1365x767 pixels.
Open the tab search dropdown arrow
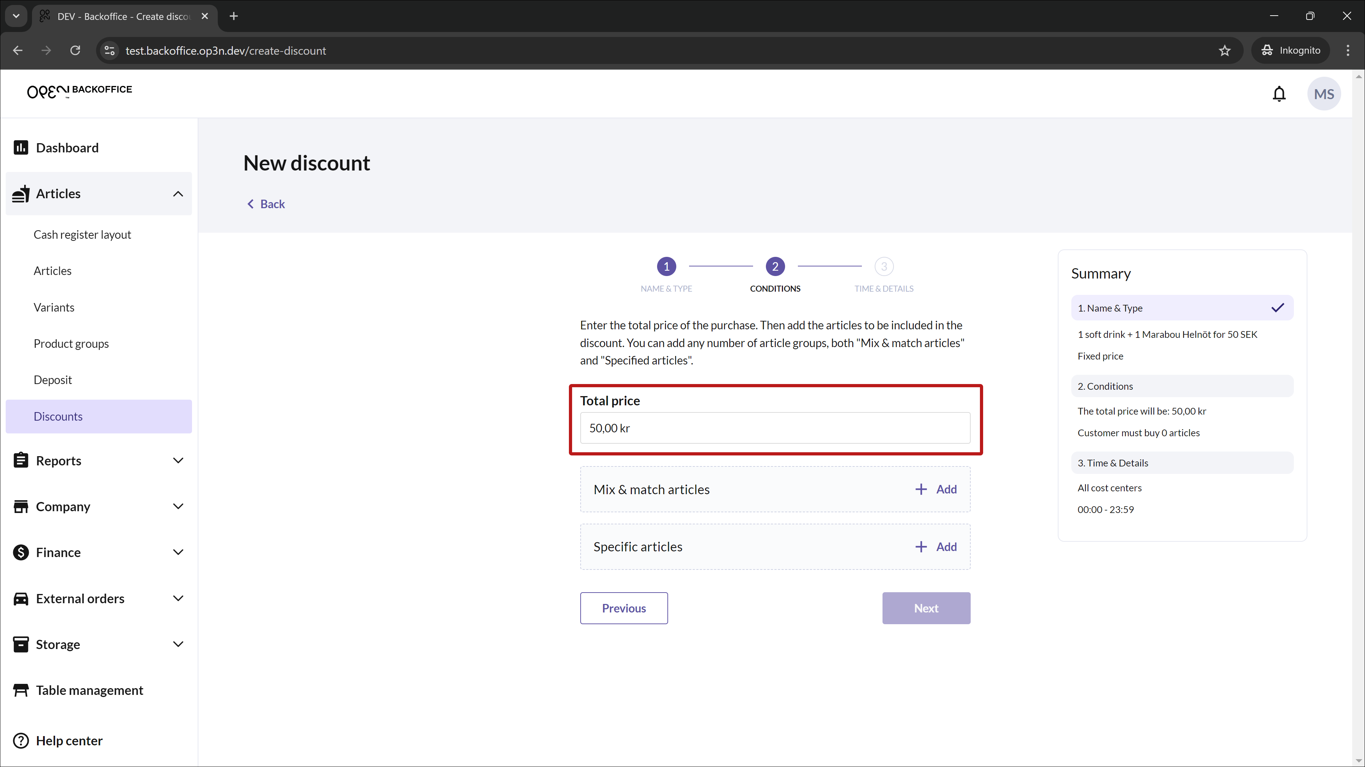pyautogui.click(x=16, y=16)
